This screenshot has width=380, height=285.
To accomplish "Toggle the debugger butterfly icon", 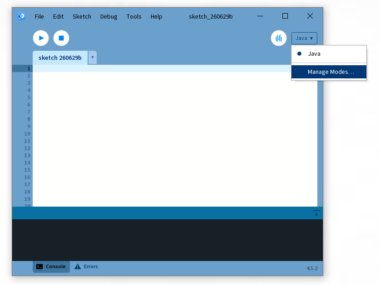I will 278,38.
